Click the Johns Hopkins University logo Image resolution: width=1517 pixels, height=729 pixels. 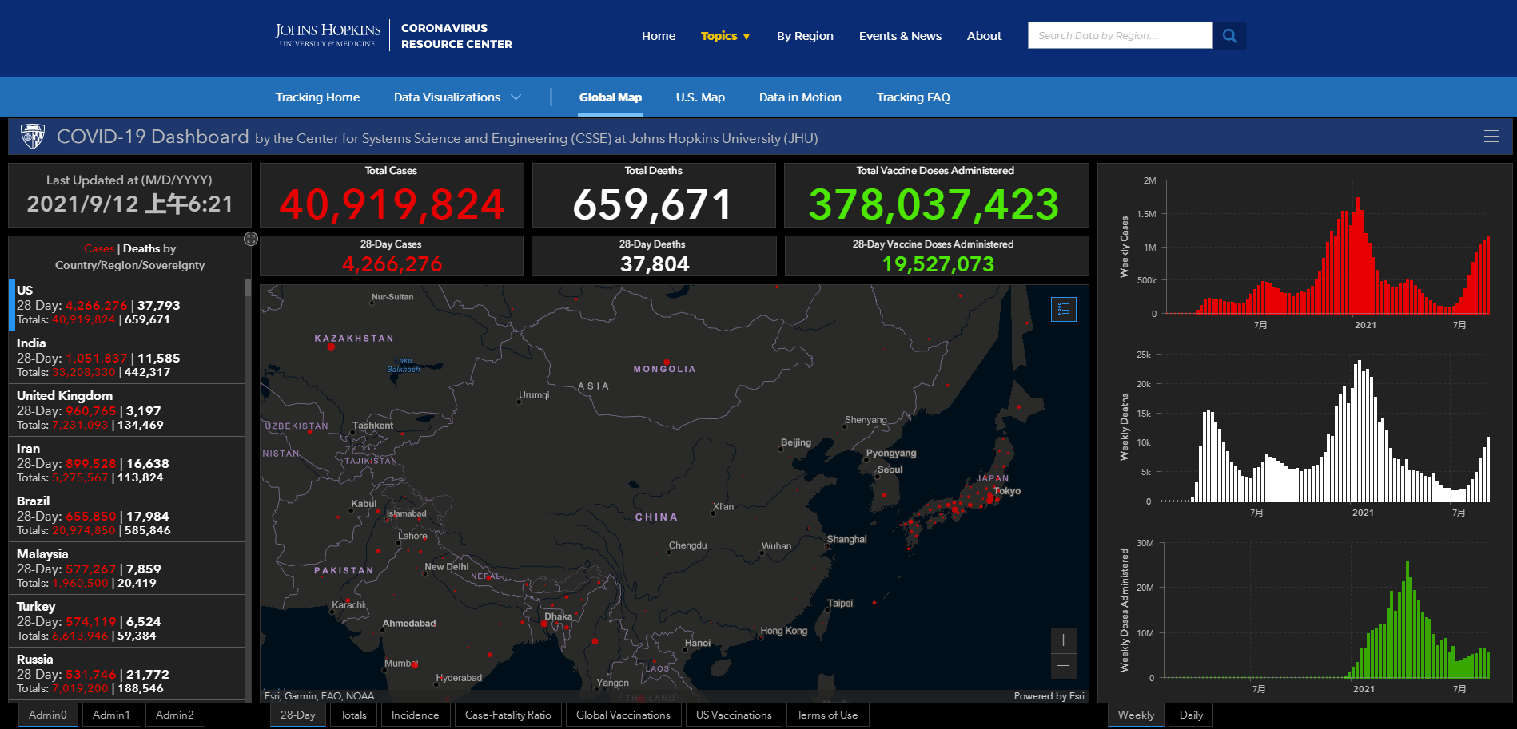tap(328, 35)
